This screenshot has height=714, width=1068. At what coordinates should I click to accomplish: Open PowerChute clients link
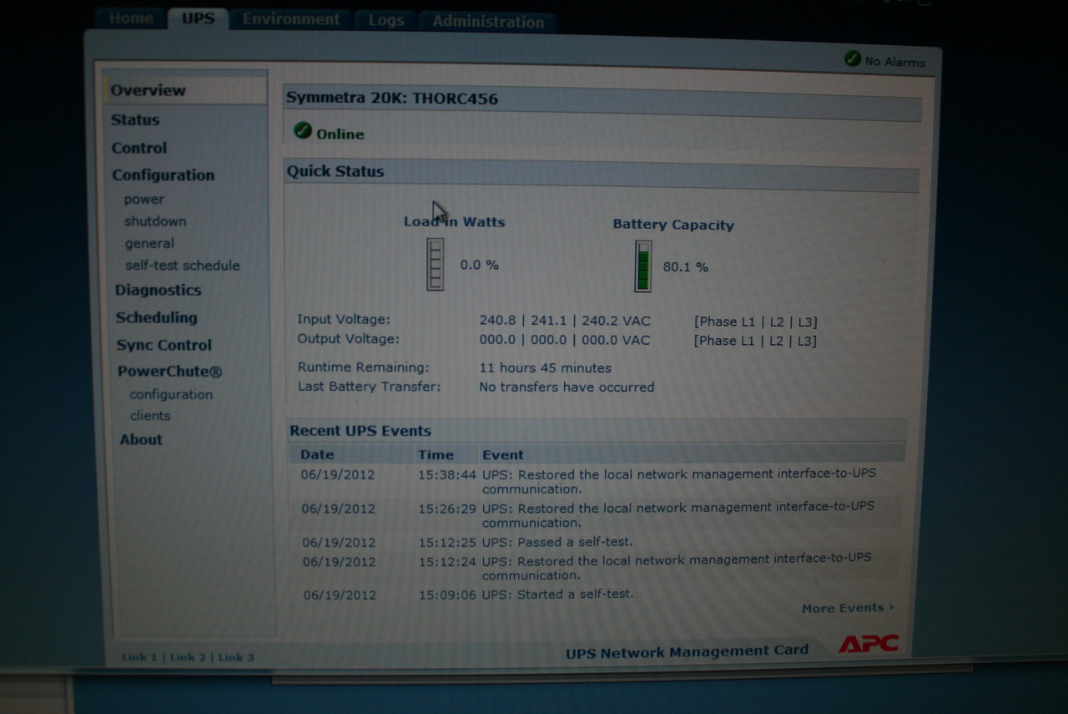[x=150, y=416]
